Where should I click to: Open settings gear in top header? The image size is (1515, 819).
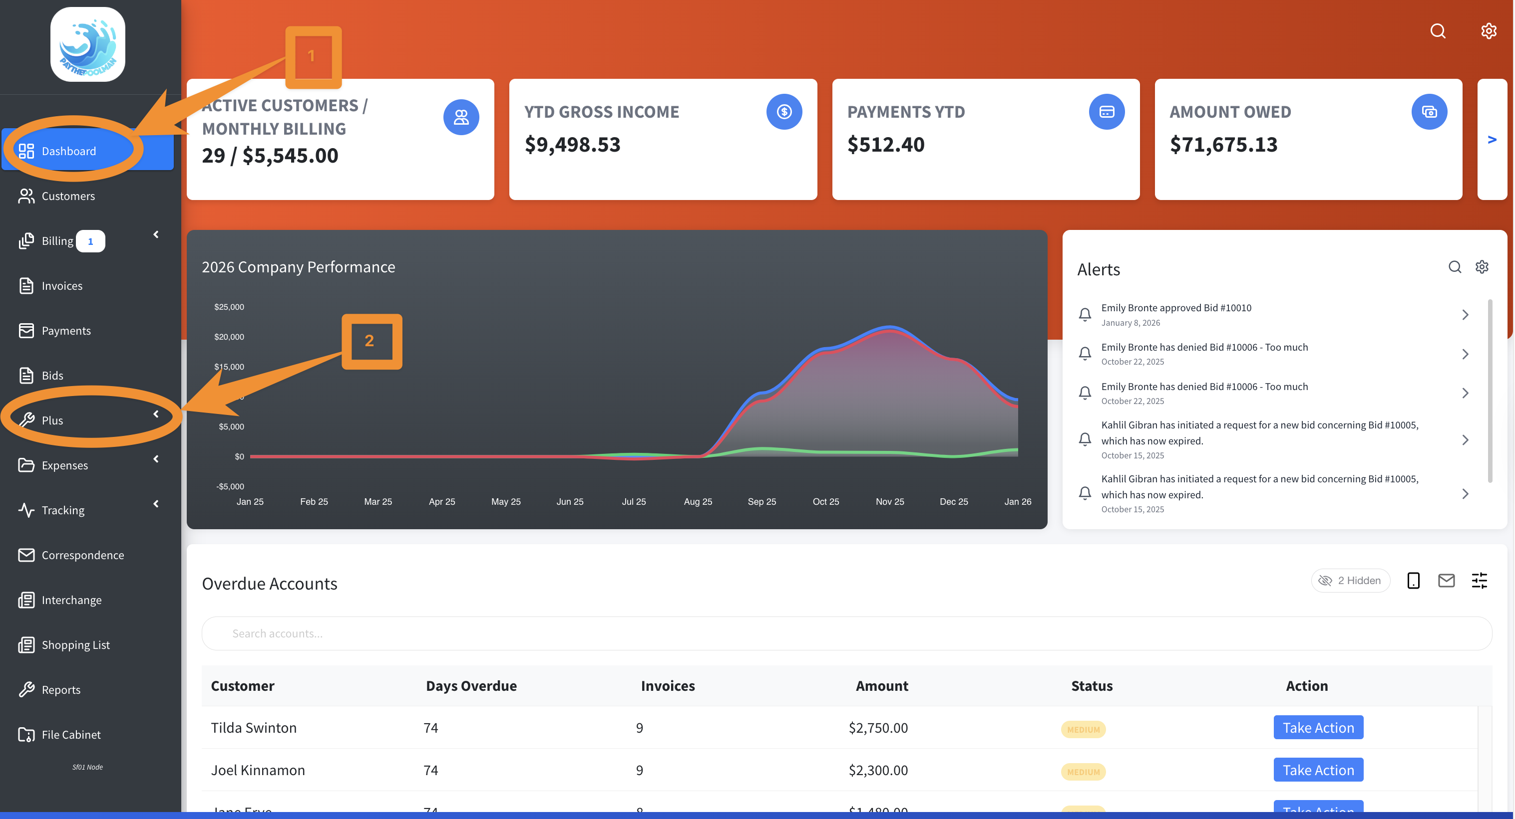point(1488,30)
